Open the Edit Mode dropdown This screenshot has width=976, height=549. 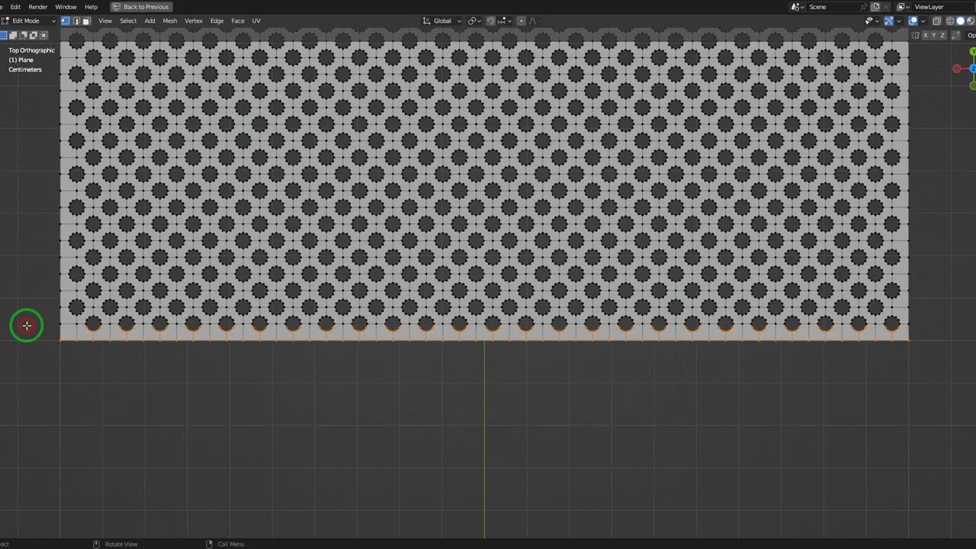click(x=29, y=21)
